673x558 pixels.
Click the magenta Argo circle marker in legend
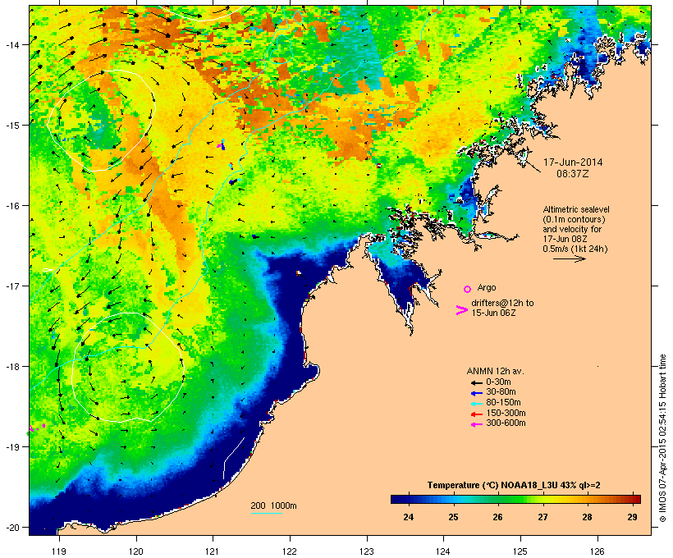pos(468,290)
